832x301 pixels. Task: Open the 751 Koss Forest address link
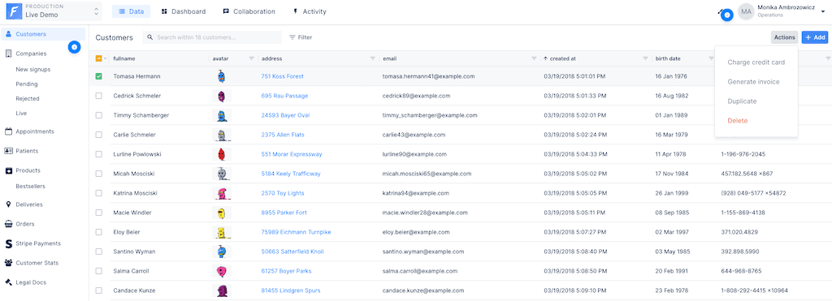282,76
